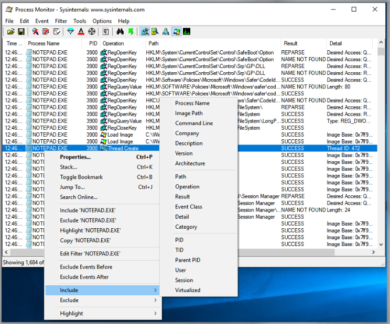The image size is (390, 324).
Task: Choose Parent PID in Include submenu
Action: point(199,260)
